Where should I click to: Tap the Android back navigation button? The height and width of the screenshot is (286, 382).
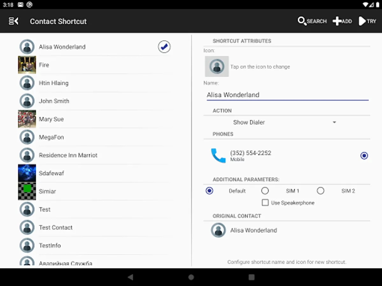tap(131, 277)
